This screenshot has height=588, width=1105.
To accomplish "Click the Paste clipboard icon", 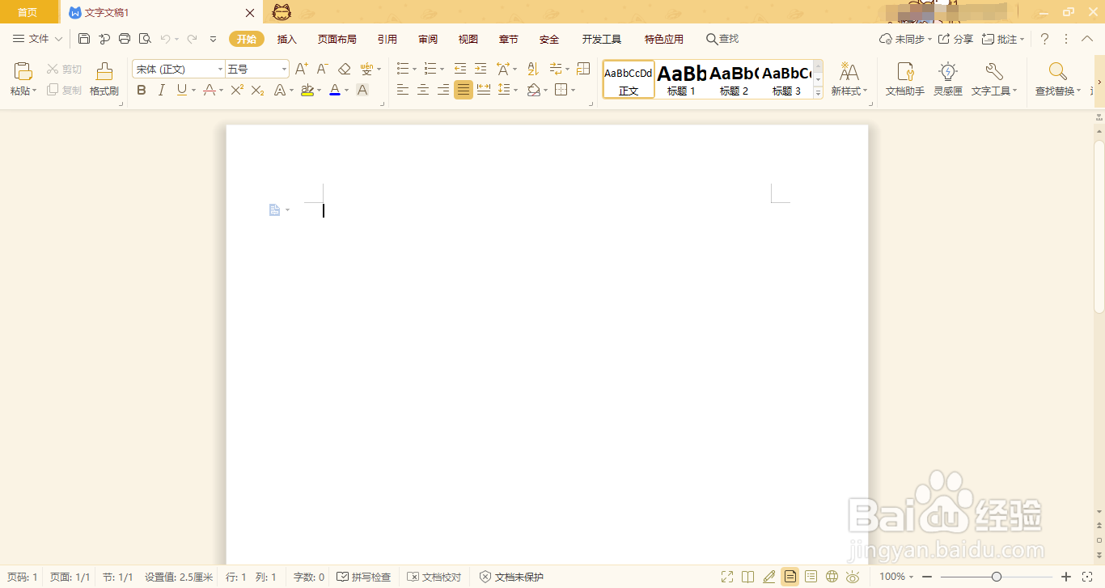I will (x=23, y=71).
